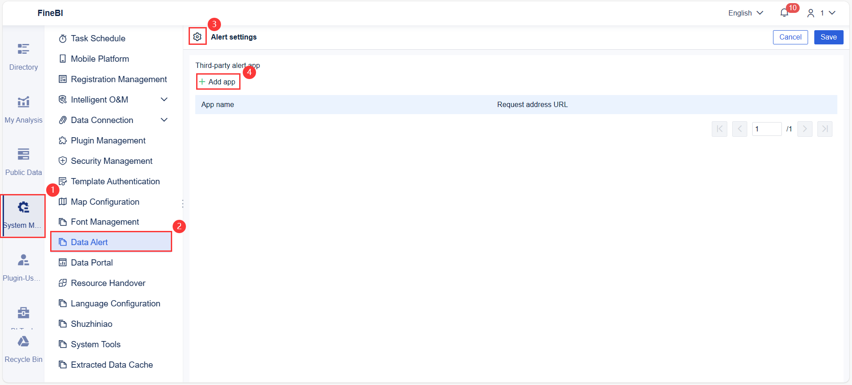Screen dimensions: 852x385
Task: Click the Cancel button
Action: pyautogui.click(x=790, y=37)
